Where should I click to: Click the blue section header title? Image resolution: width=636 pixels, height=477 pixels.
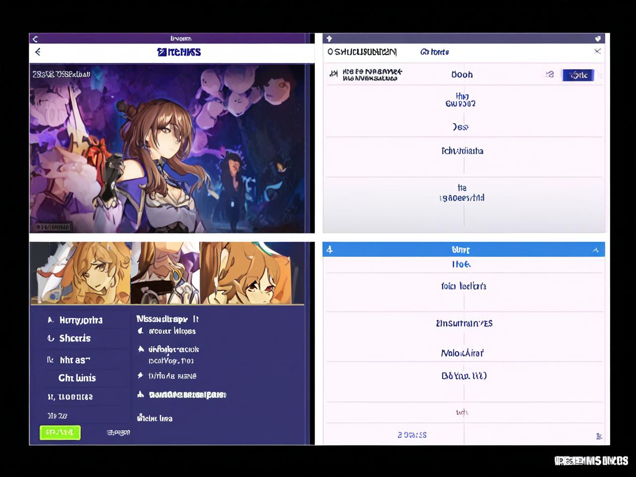pyautogui.click(x=461, y=249)
